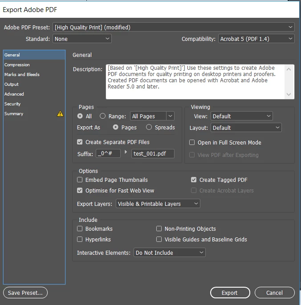Enable Visible Guides and Baseline Grids
The width and height of the screenshot is (301, 305).
(x=159, y=239)
